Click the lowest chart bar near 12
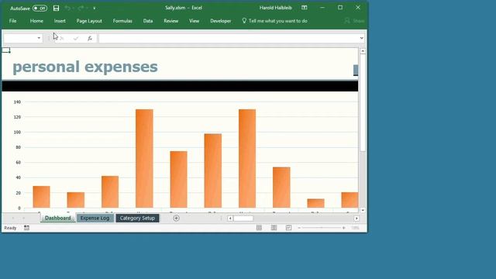Image resolution: width=496 pixels, height=279 pixels. 315,203
